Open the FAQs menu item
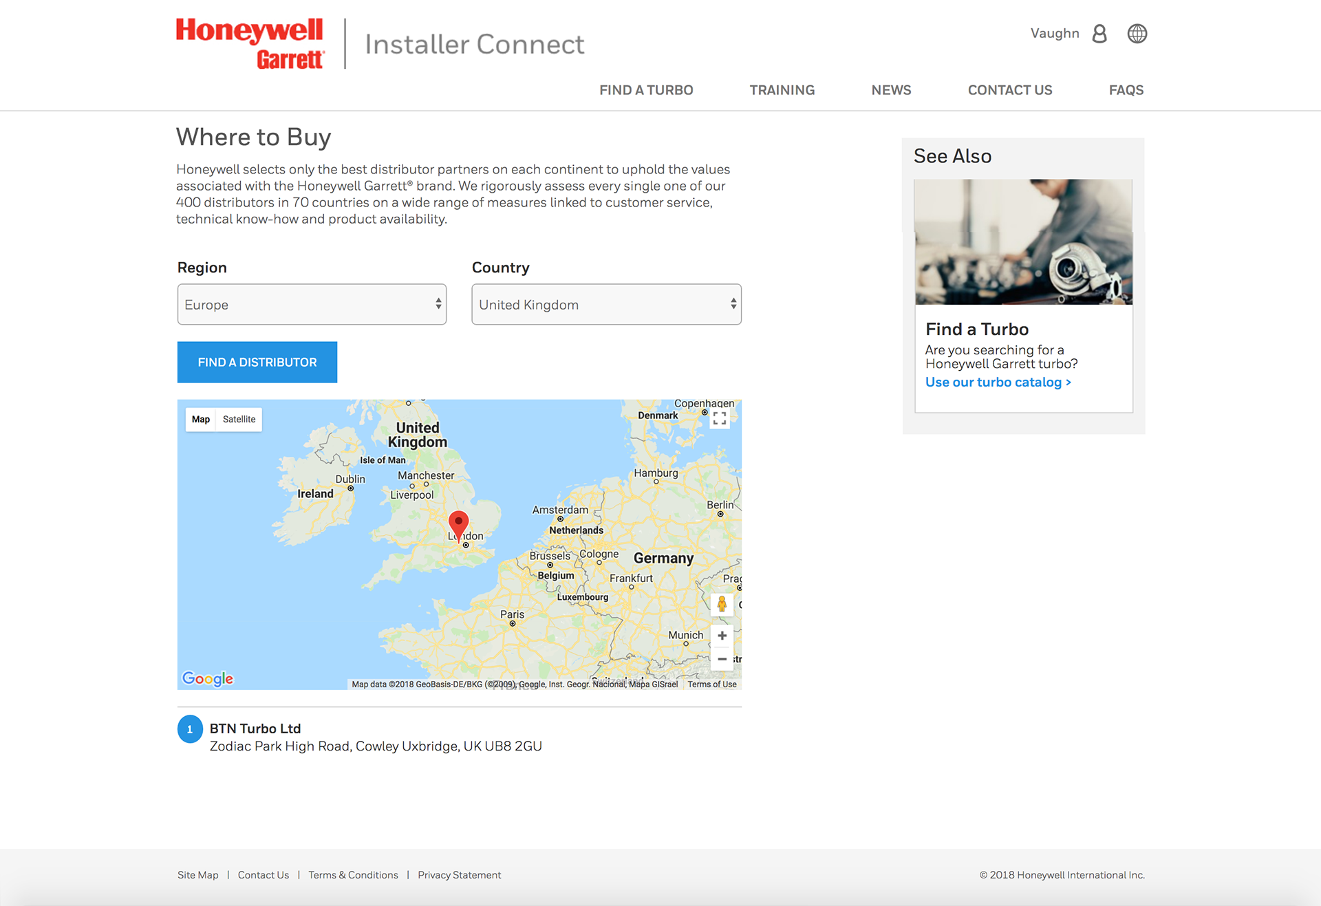This screenshot has height=906, width=1321. (x=1126, y=90)
